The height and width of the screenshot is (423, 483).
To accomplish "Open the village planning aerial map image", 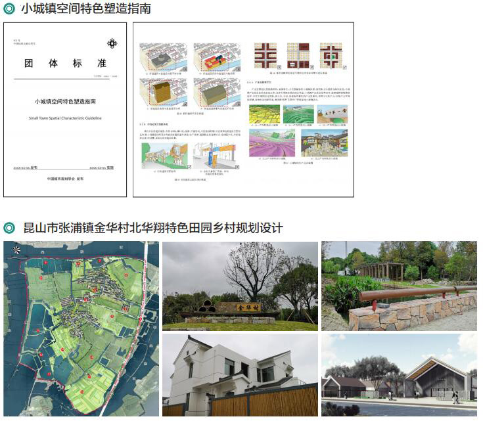I will tap(81, 328).
